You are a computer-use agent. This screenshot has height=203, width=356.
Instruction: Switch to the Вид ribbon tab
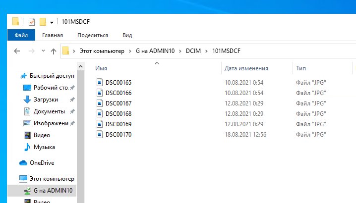click(x=127, y=35)
